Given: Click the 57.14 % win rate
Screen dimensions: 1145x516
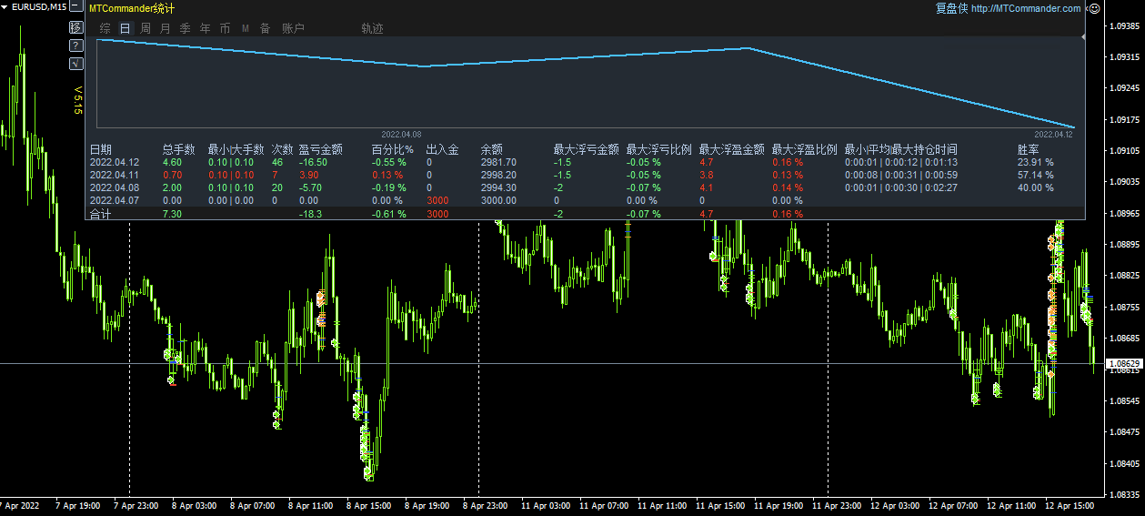Looking at the screenshot, I should [1035, 175].
